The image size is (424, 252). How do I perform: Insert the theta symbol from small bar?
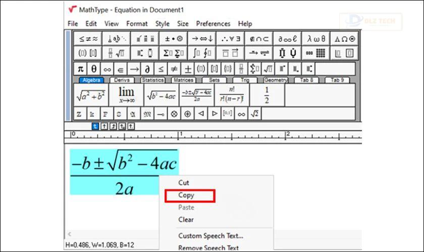[x=94, y=69]
